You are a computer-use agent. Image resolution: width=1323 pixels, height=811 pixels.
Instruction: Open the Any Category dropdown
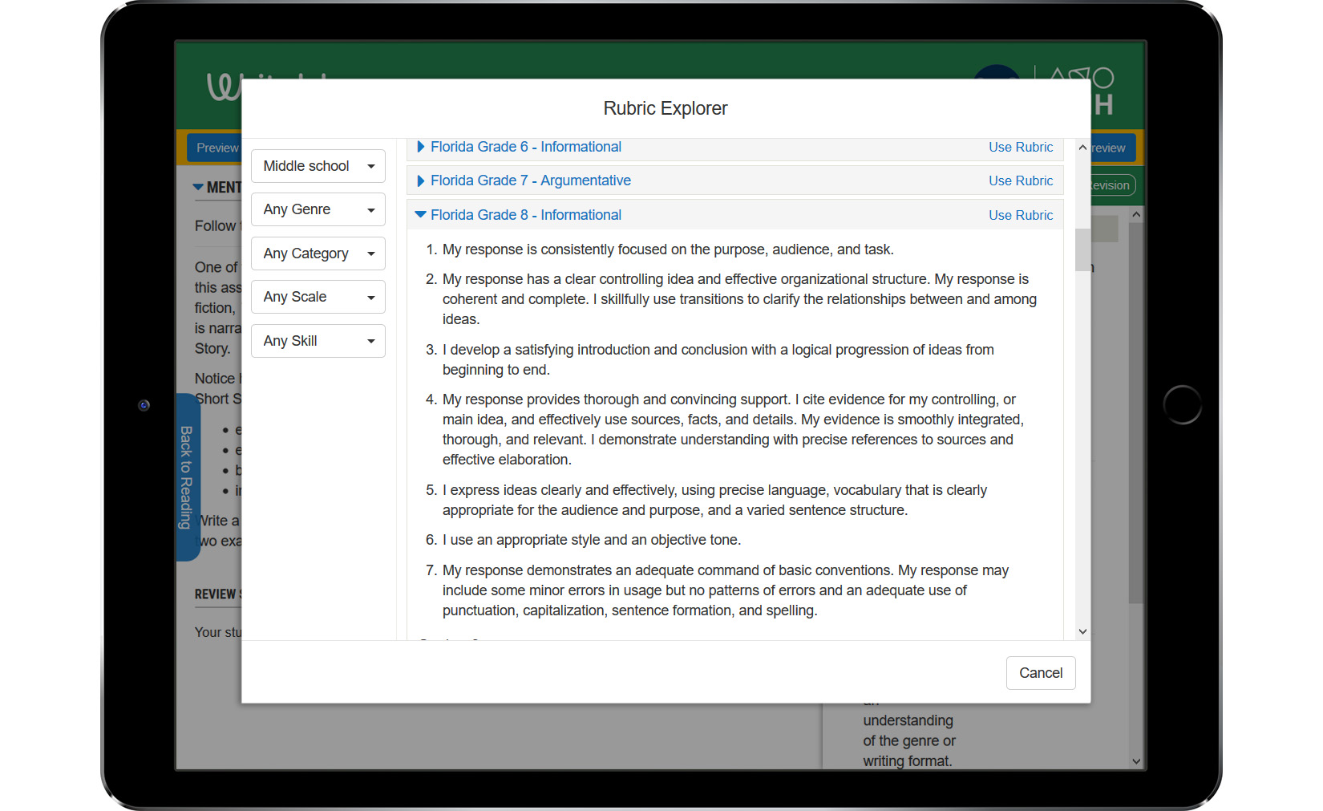318,253
